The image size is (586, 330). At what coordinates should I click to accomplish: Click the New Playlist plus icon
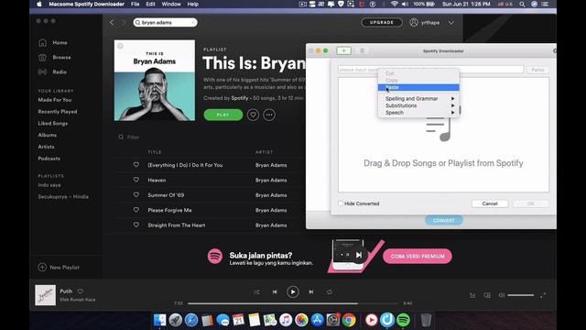[x=42, y=267]
